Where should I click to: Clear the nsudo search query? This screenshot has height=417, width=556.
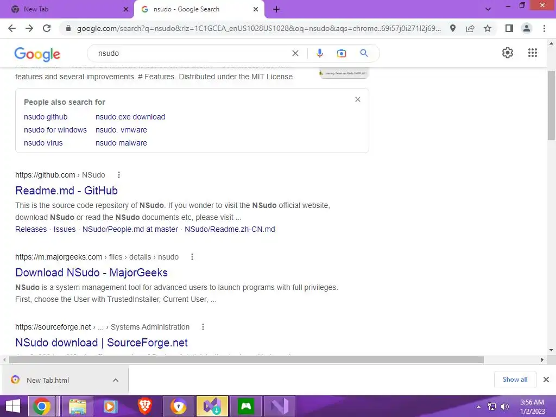(x=295, y=53)
